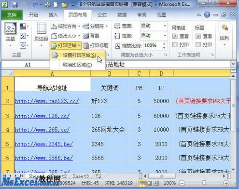Screen dimensions: 239x189
Task: Increase 缩放比例 scale spinner up arrow
Action: 164,44
